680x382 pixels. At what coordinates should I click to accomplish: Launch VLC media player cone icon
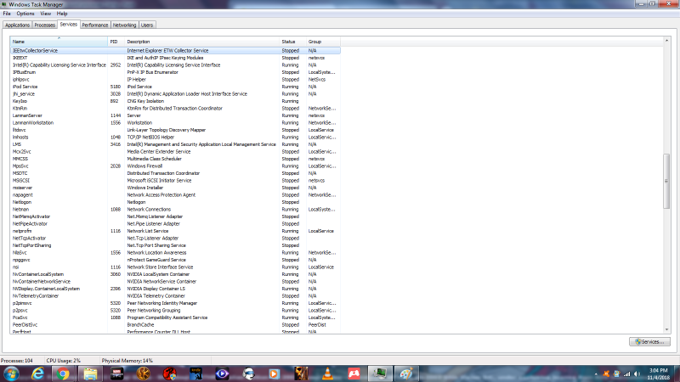(x=327, y=374)
